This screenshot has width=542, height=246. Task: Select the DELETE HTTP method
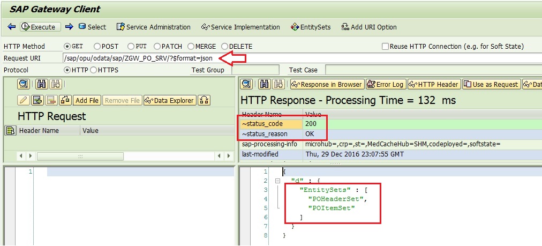tap(225, 47)
